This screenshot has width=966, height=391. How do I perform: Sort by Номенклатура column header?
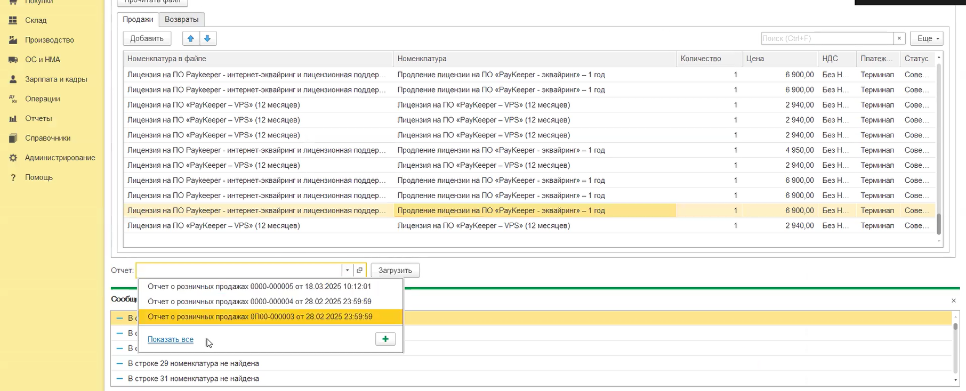coord(535,59)
